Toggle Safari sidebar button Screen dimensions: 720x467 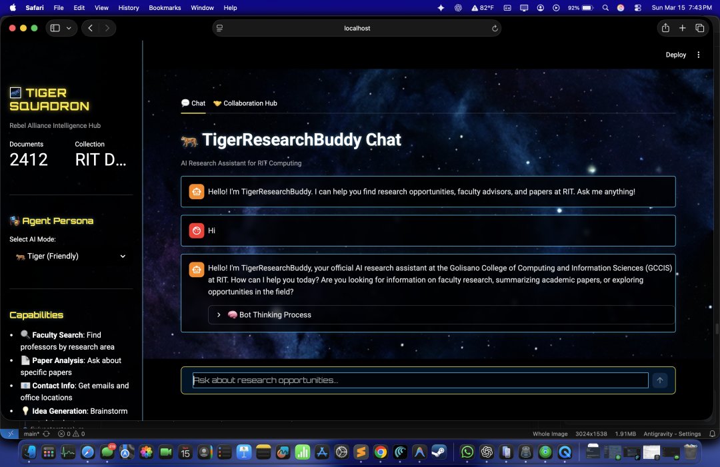(x=55, y=28)
